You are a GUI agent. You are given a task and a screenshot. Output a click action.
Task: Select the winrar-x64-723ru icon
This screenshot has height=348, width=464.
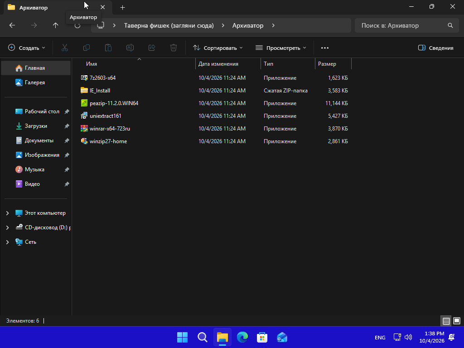click(84, 129)
